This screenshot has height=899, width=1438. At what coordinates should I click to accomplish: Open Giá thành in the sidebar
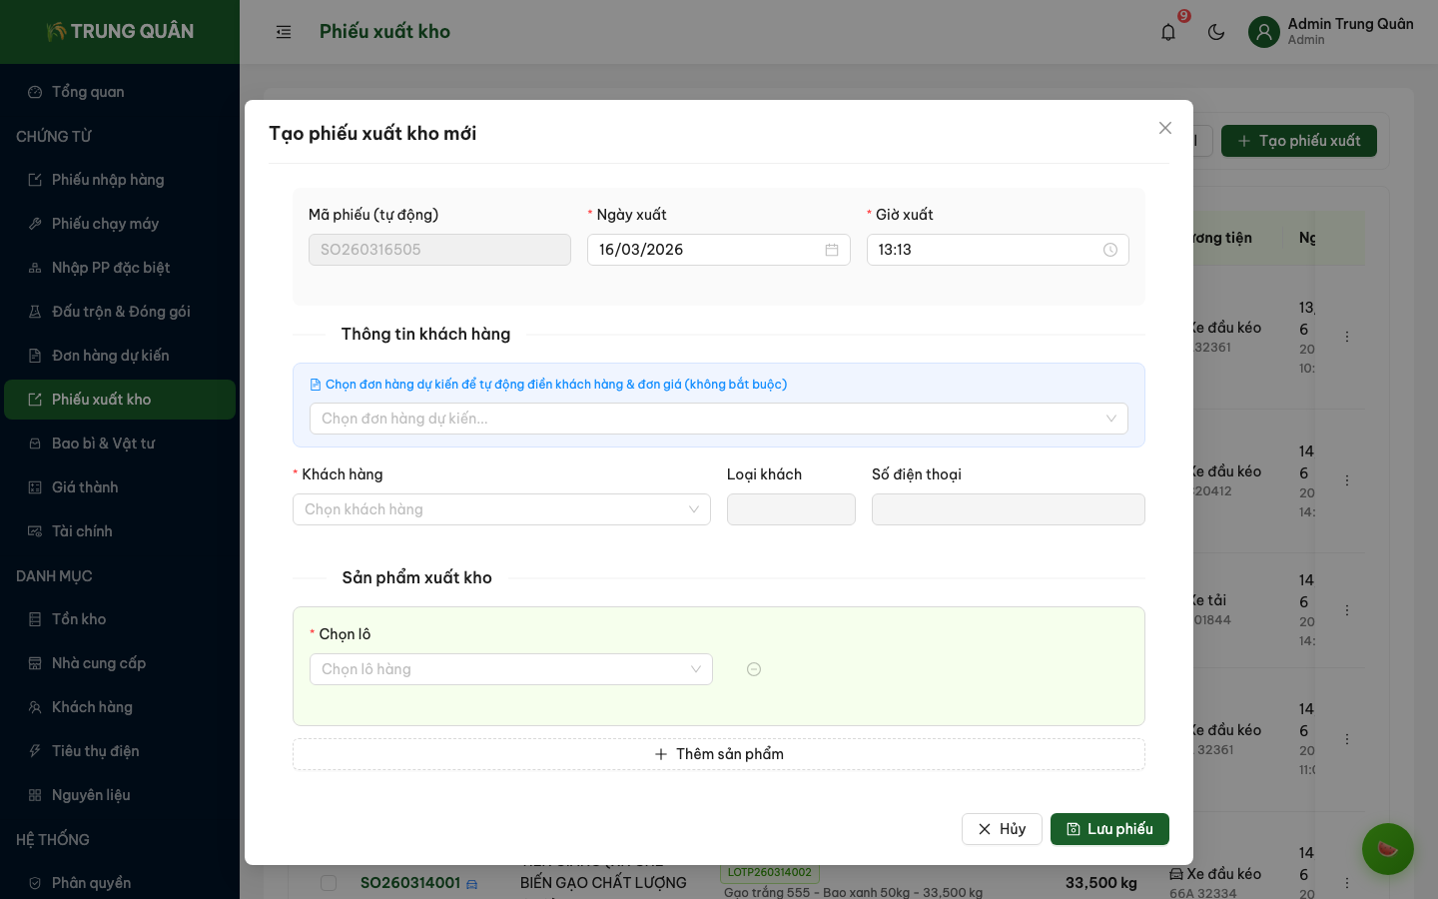point(85,487)
